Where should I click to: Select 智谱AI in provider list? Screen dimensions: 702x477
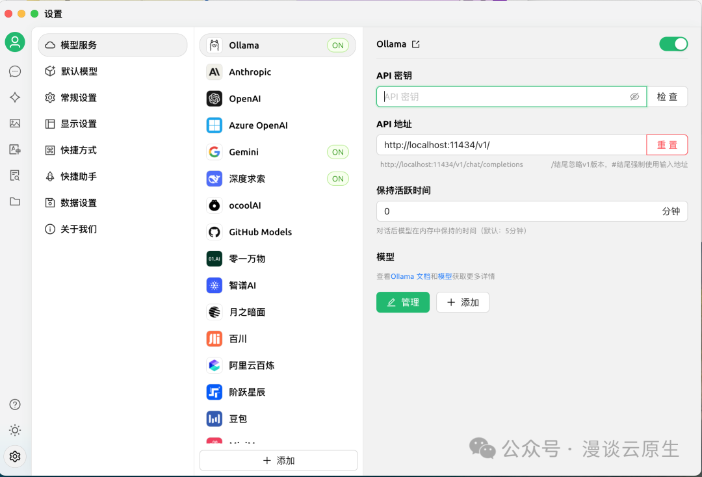pos(278,285)
